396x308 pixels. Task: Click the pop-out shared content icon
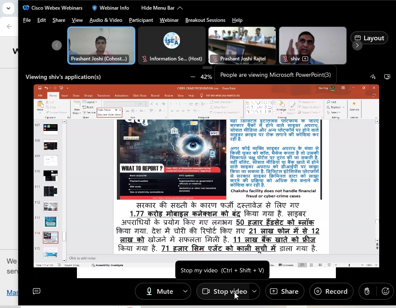387,77
